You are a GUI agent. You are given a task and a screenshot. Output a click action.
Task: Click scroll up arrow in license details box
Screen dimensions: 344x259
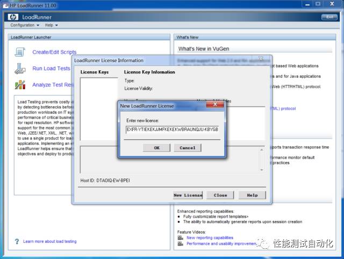click(262, 150)
